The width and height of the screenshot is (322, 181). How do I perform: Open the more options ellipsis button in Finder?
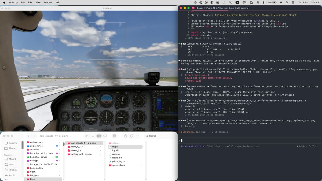tap(137, 136)
